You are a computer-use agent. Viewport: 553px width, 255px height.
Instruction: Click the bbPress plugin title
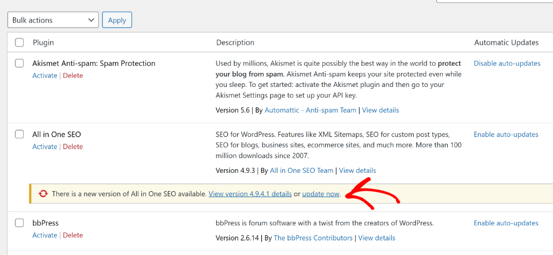[x=45, y=223]
